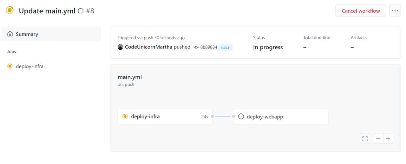
Task: Click the main.yml workflow file title
Action: 130,77
